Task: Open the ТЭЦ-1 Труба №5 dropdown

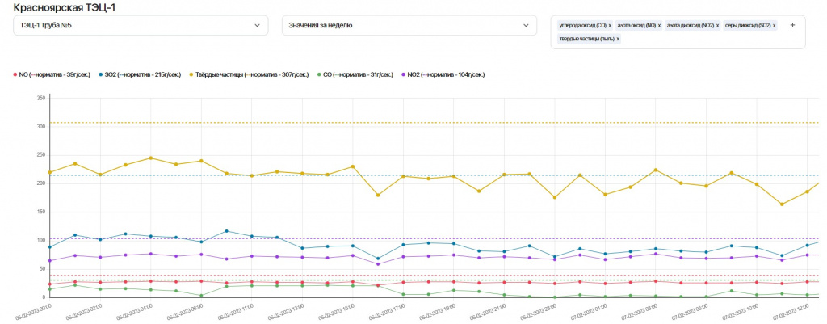Action: click(x=137, y=26)
